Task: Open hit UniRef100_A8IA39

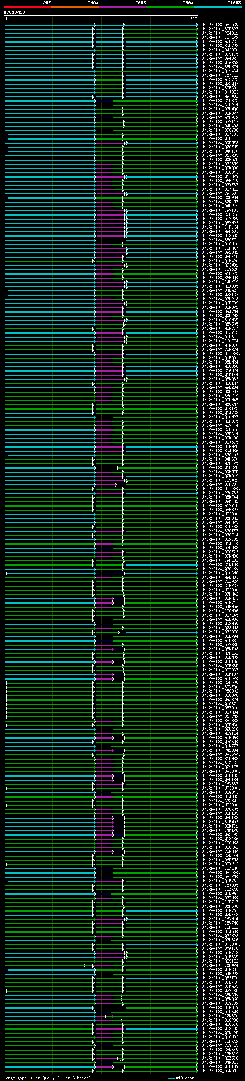Action: [220, 25]
